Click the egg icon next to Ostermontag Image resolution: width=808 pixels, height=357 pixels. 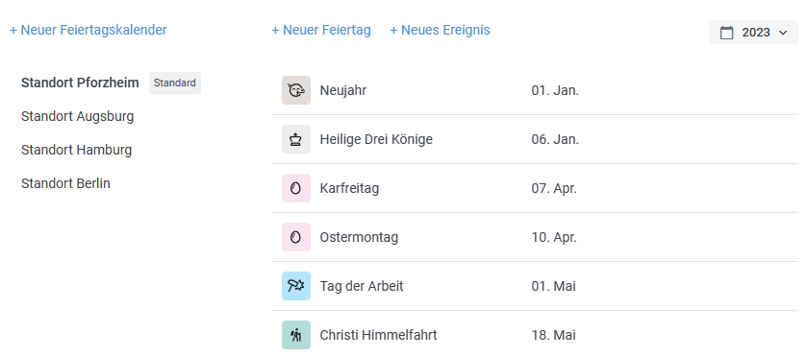(x=296, y=237)
